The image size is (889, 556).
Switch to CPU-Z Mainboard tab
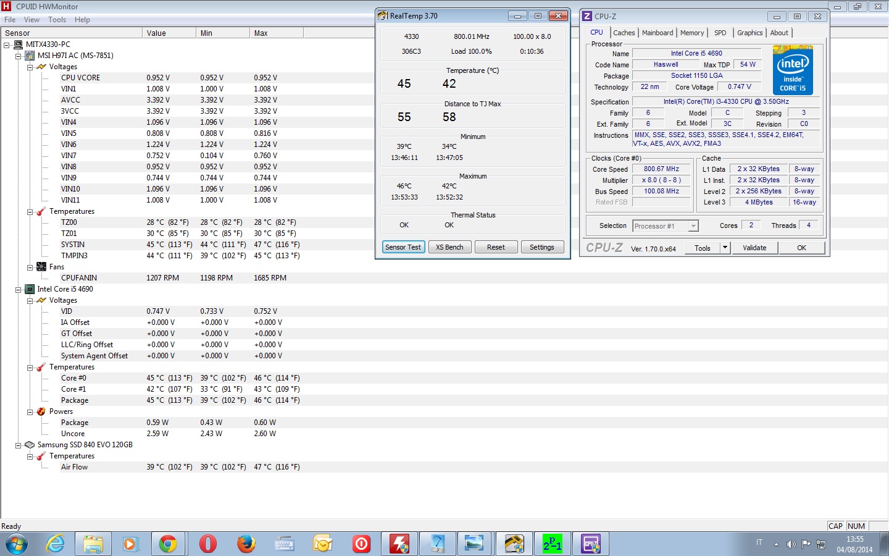point(657,33)
